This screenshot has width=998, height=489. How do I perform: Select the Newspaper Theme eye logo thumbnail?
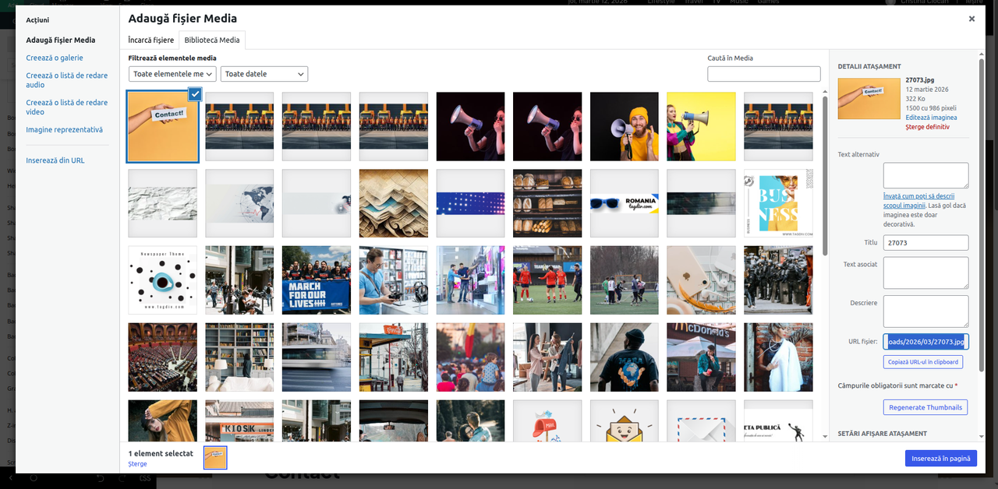(163, 280)
